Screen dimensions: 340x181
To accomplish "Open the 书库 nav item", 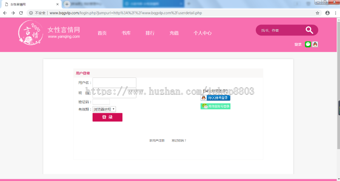I will tap(126, 33).
